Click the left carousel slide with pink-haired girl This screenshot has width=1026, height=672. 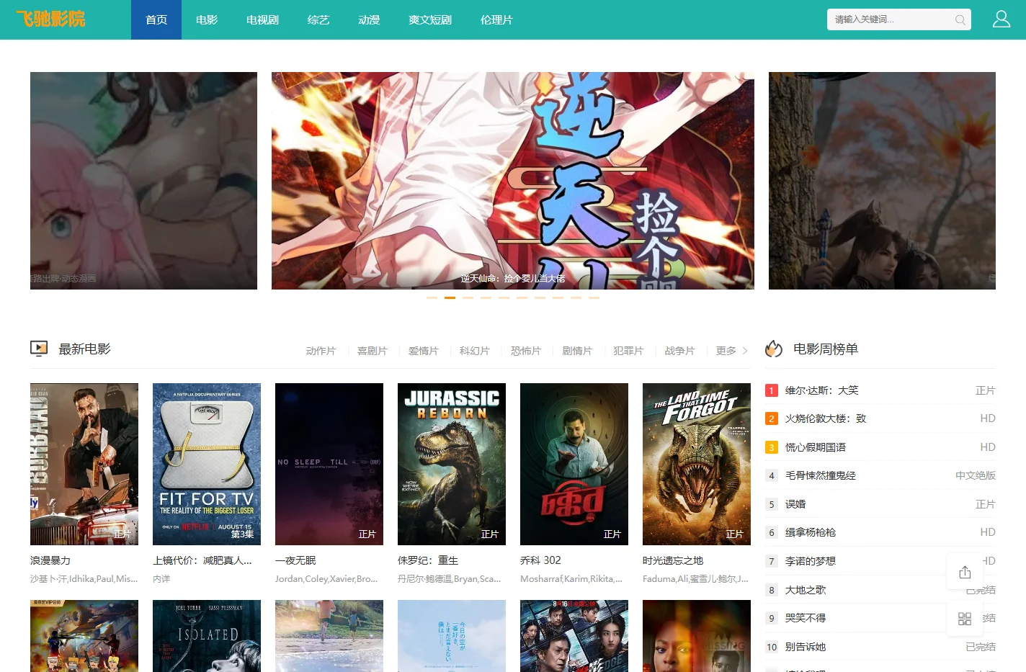(x=143, y=181)
